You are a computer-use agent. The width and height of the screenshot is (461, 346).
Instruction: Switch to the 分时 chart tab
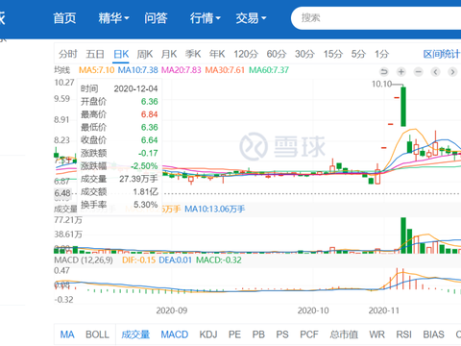click(x=68, y=54)
